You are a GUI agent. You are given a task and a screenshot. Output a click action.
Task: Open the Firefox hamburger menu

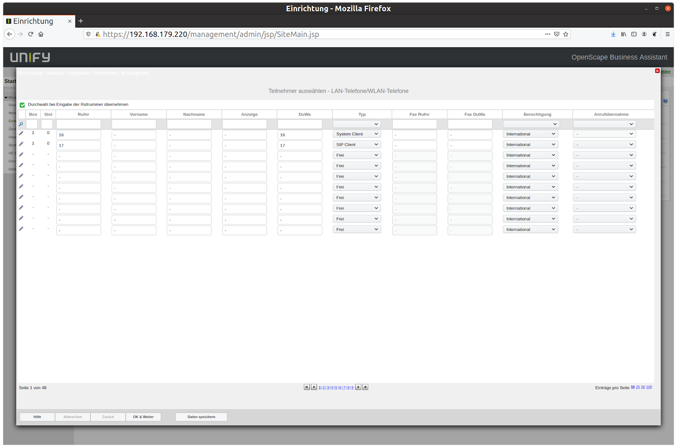pos(668,34)
